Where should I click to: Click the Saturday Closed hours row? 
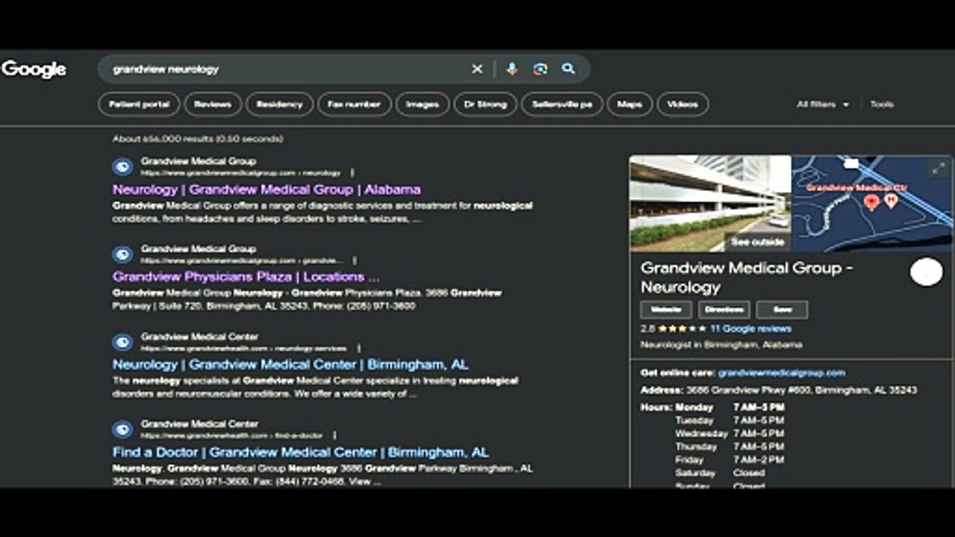(x=721, y=473)
